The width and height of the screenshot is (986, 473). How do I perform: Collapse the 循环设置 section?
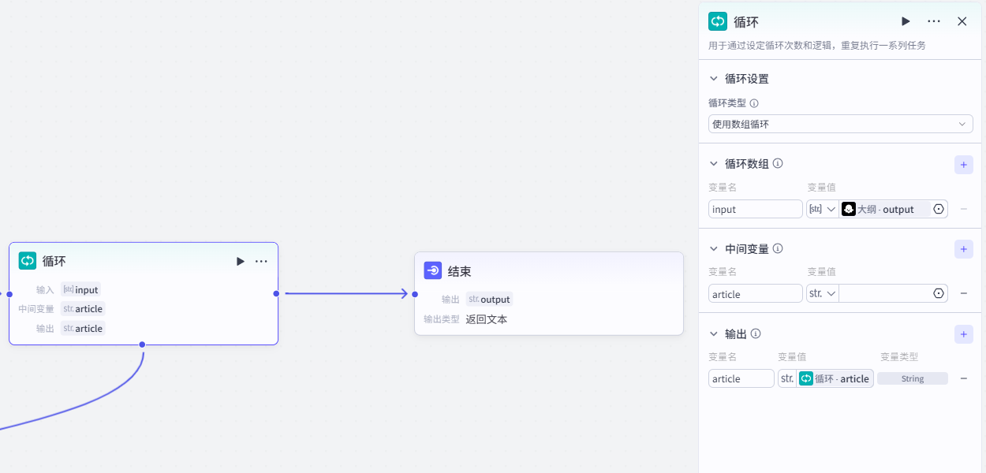(714, 79)
